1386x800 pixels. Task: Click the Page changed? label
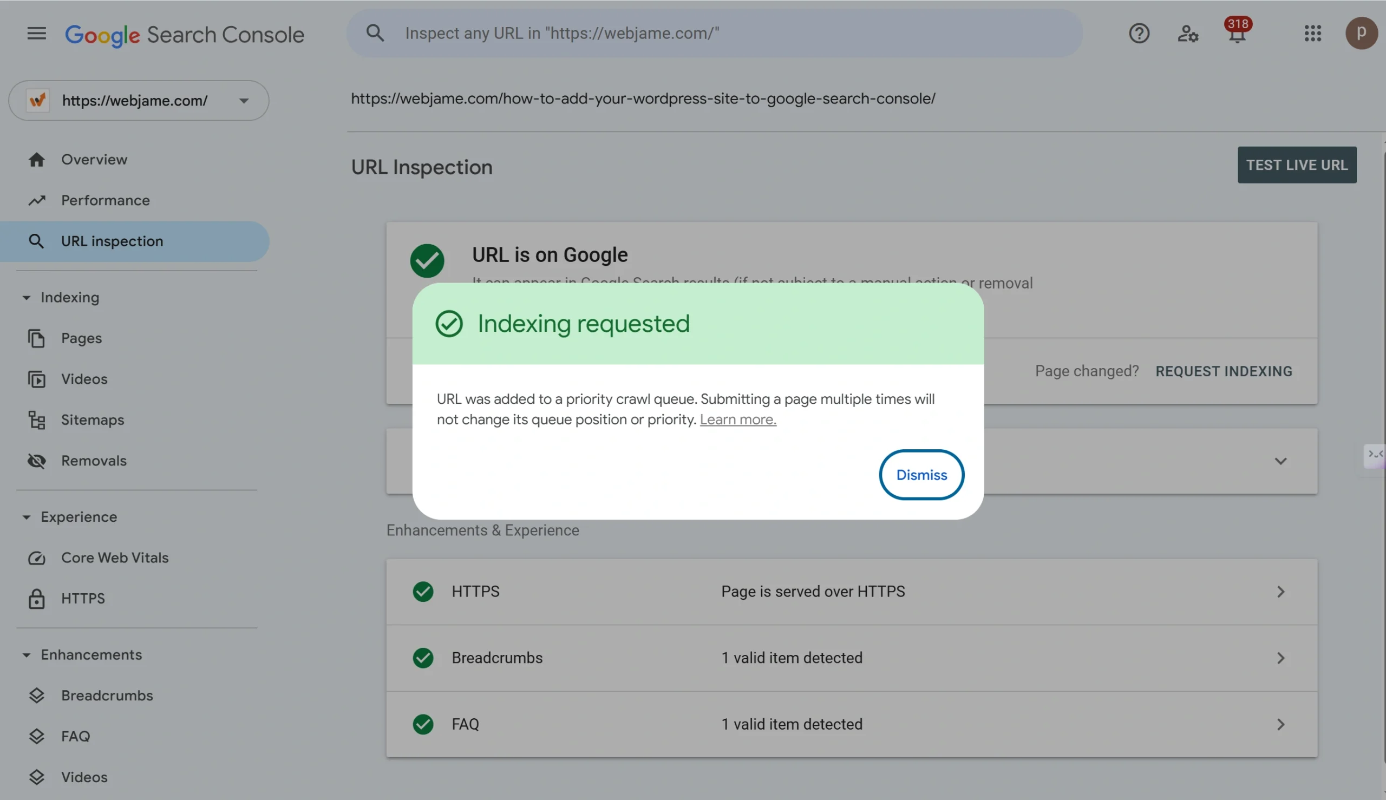[x=1087, y=371]
